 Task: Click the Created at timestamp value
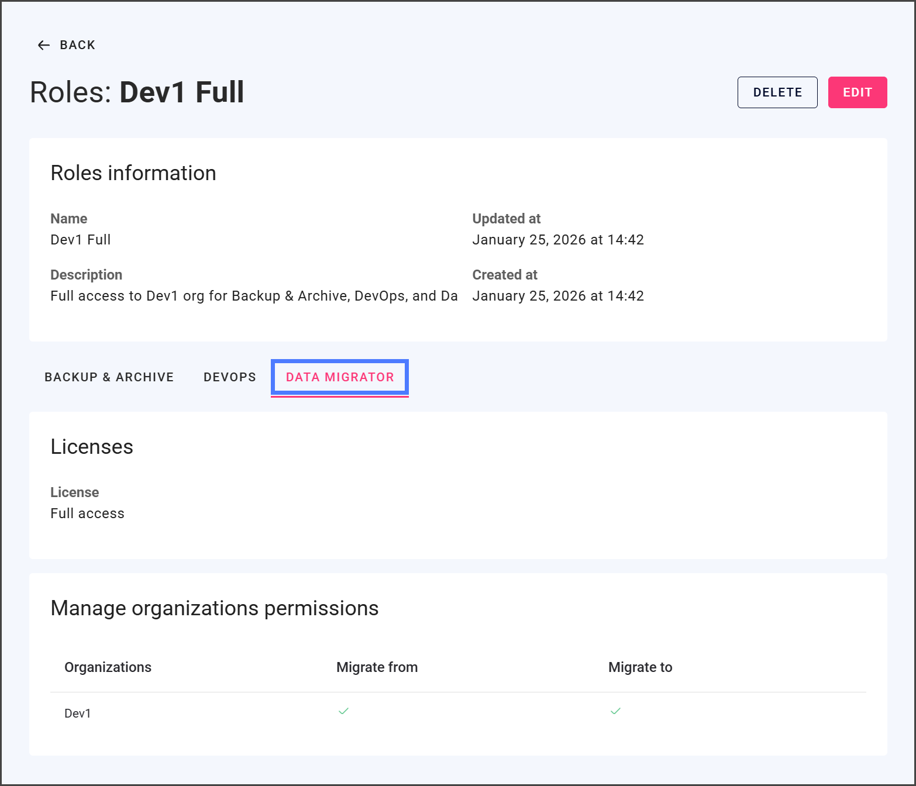(x=557, y=296)
